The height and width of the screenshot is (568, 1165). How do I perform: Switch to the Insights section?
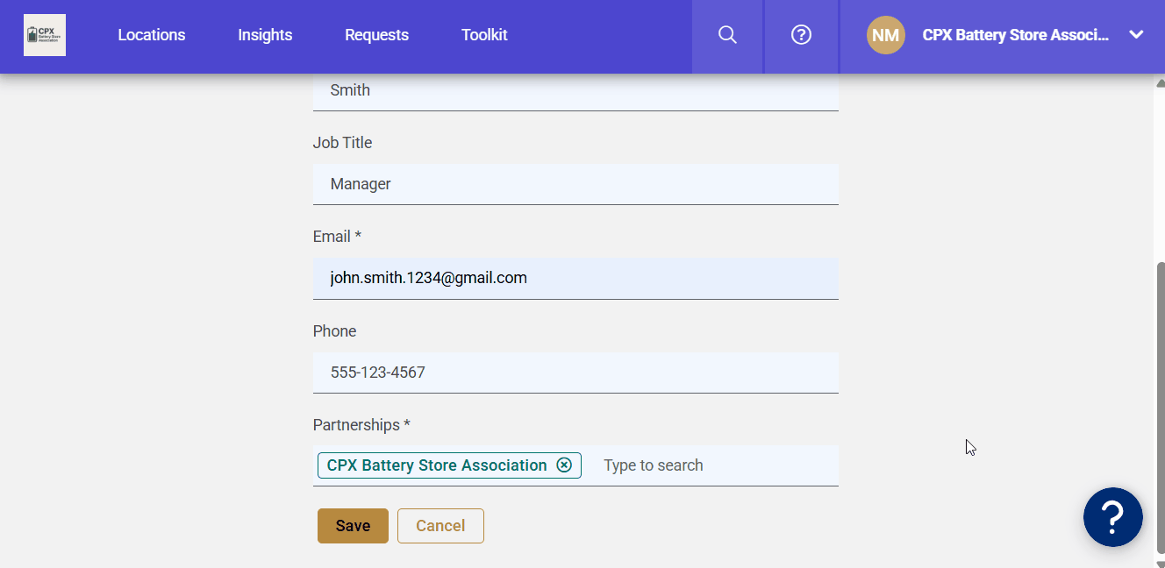coord(265,35)
